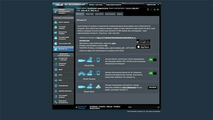The width and height of the screenshot is (213, 120).
Task: Open the Google Play badge
Action: pos(143,41)
